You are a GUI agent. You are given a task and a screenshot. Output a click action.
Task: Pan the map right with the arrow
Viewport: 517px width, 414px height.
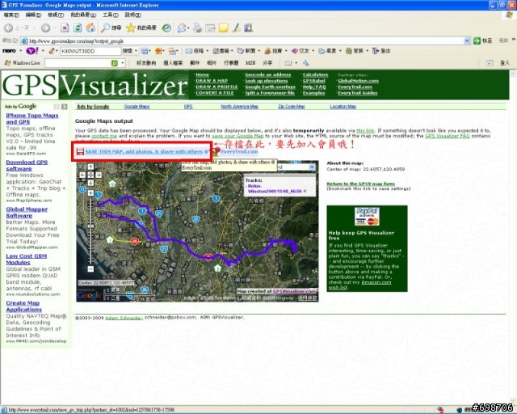99,175
